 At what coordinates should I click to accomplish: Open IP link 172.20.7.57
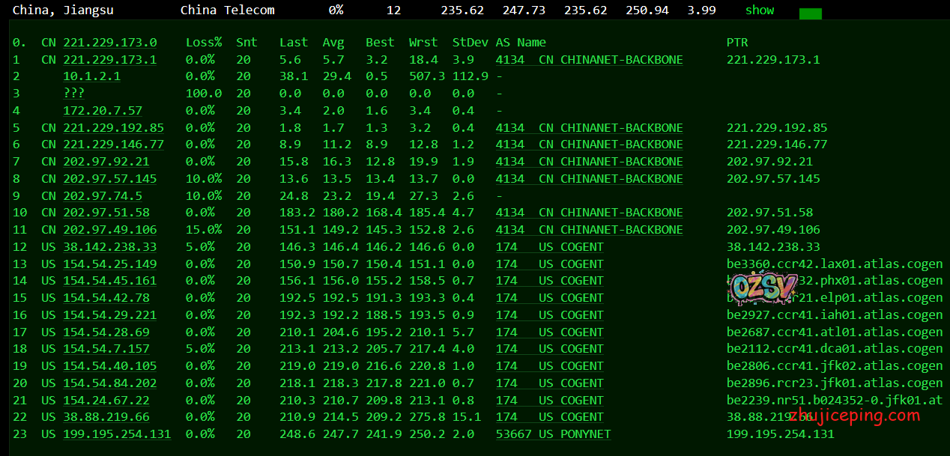pyautogui.click(x=102, y=111)
